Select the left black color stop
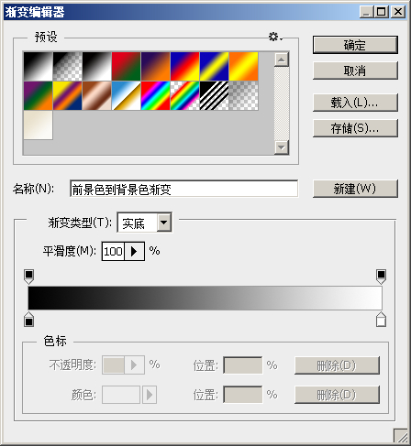411x446 pixels. (x=29, y=320)
